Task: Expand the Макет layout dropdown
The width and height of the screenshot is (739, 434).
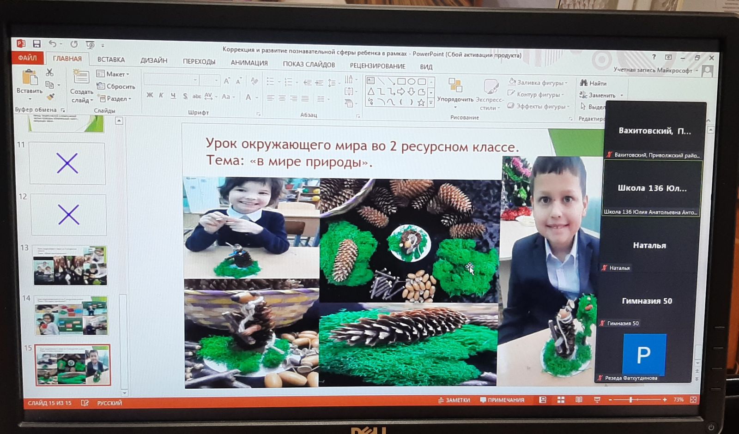Action: click(113, 74)
